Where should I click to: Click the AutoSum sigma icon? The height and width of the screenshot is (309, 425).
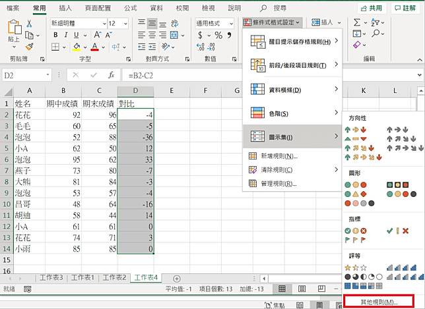[x=357, y=22]
